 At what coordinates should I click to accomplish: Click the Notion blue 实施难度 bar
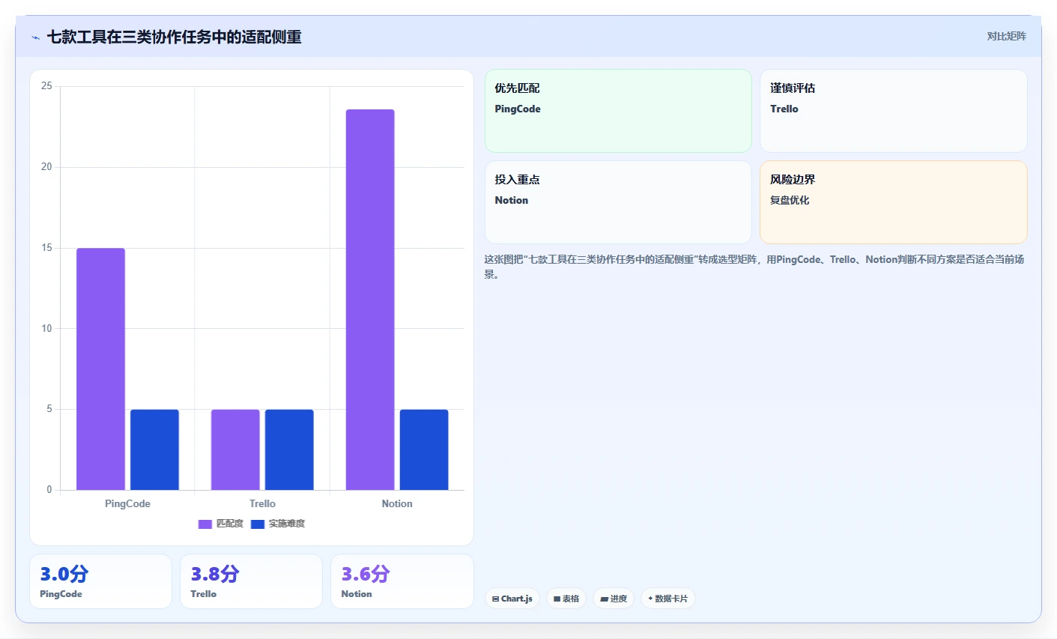click(424, 449)
